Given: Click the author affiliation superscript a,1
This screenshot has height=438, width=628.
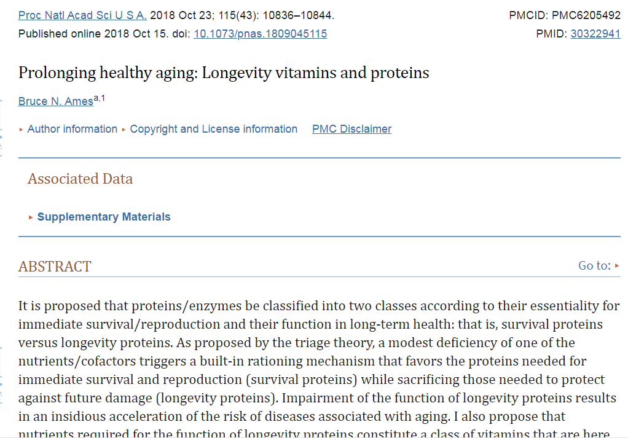Looking at the screenshot, I should [100, 98].
